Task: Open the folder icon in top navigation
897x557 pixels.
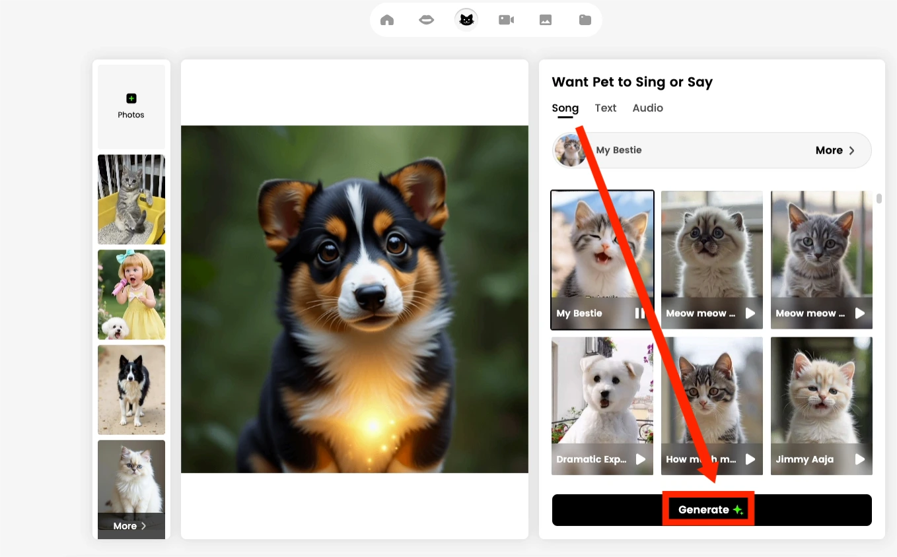Action: click(585, 19)
